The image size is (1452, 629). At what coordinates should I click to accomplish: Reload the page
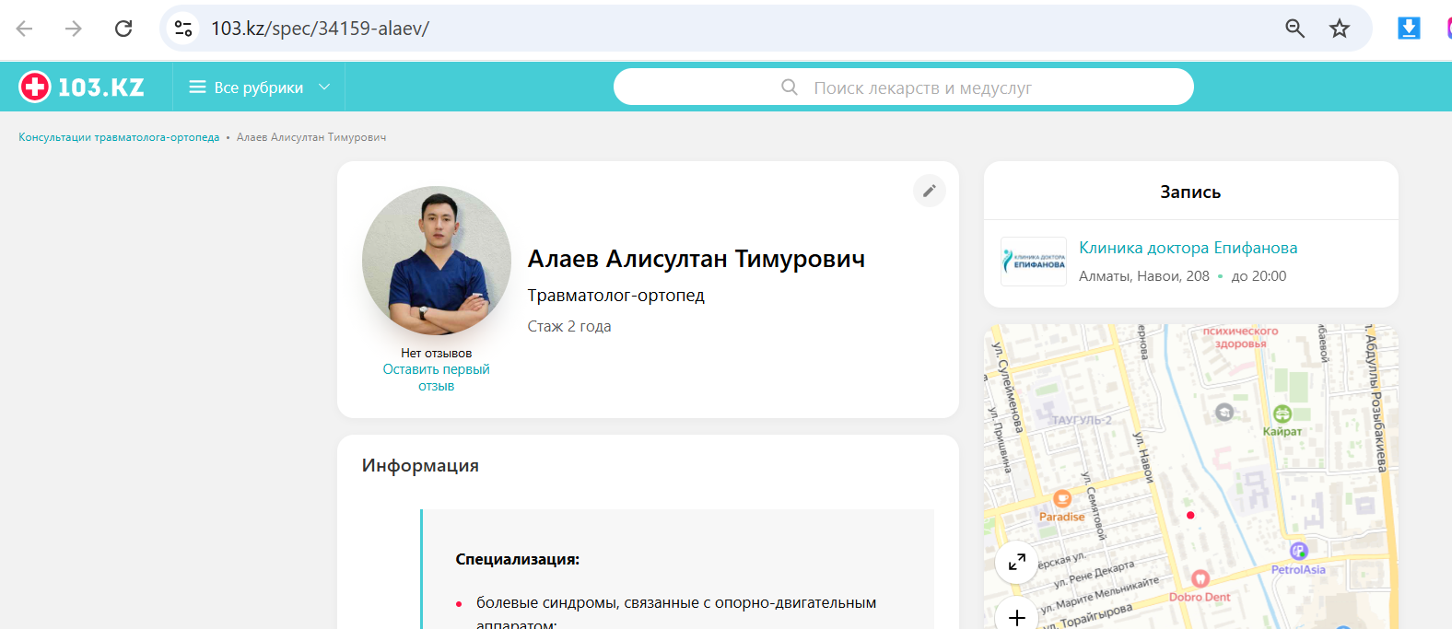[123, 29]
